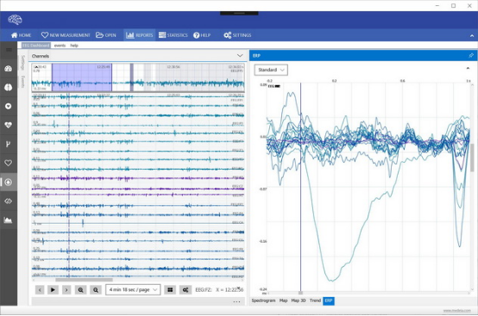This screenshot has width=478, height=316.
Task: Go to previous page of EEG
Action: pos(40,290)
